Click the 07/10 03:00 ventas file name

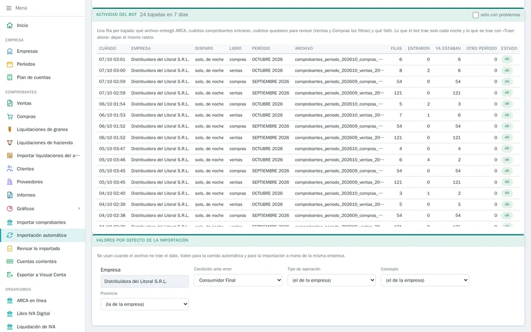tap(339, 70)
